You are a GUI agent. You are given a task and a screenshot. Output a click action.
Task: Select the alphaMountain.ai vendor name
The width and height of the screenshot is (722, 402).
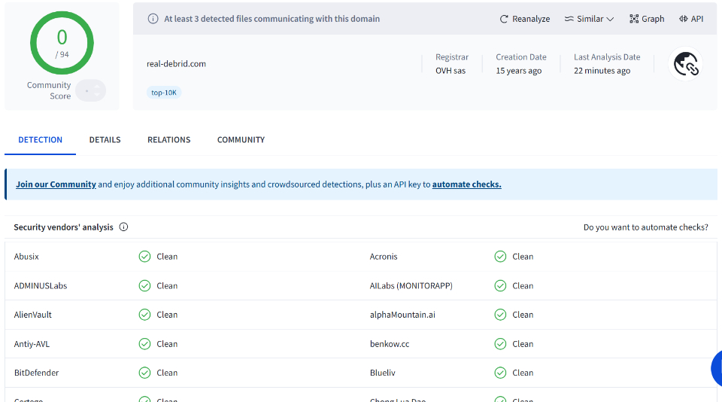point(402,315)
